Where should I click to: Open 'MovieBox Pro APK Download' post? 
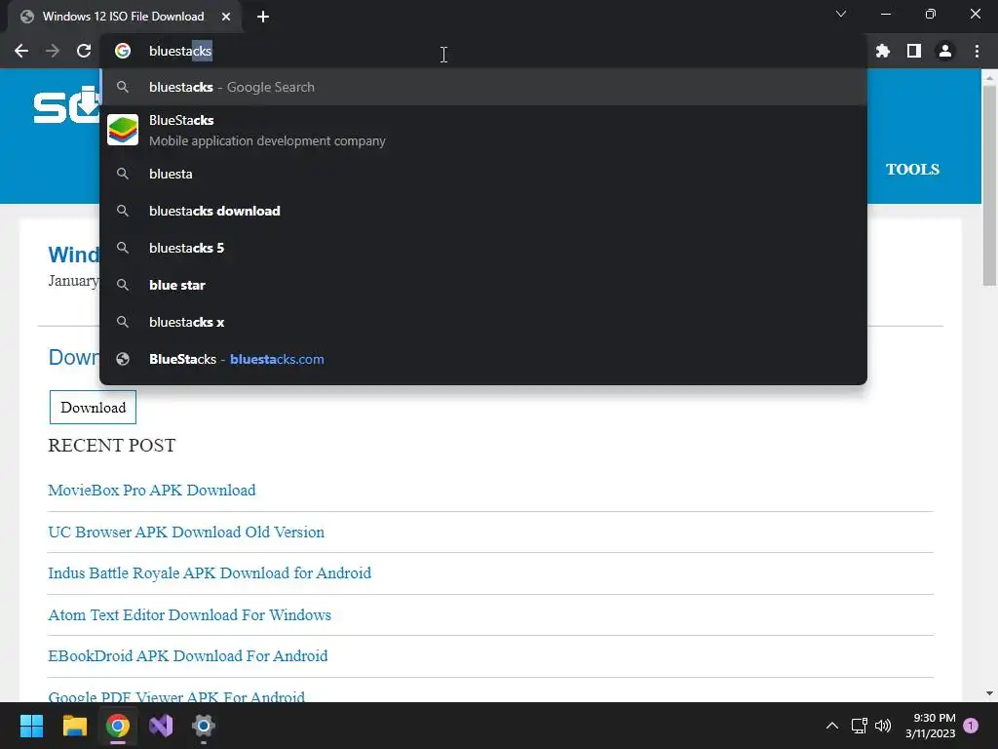click(151, 490)
